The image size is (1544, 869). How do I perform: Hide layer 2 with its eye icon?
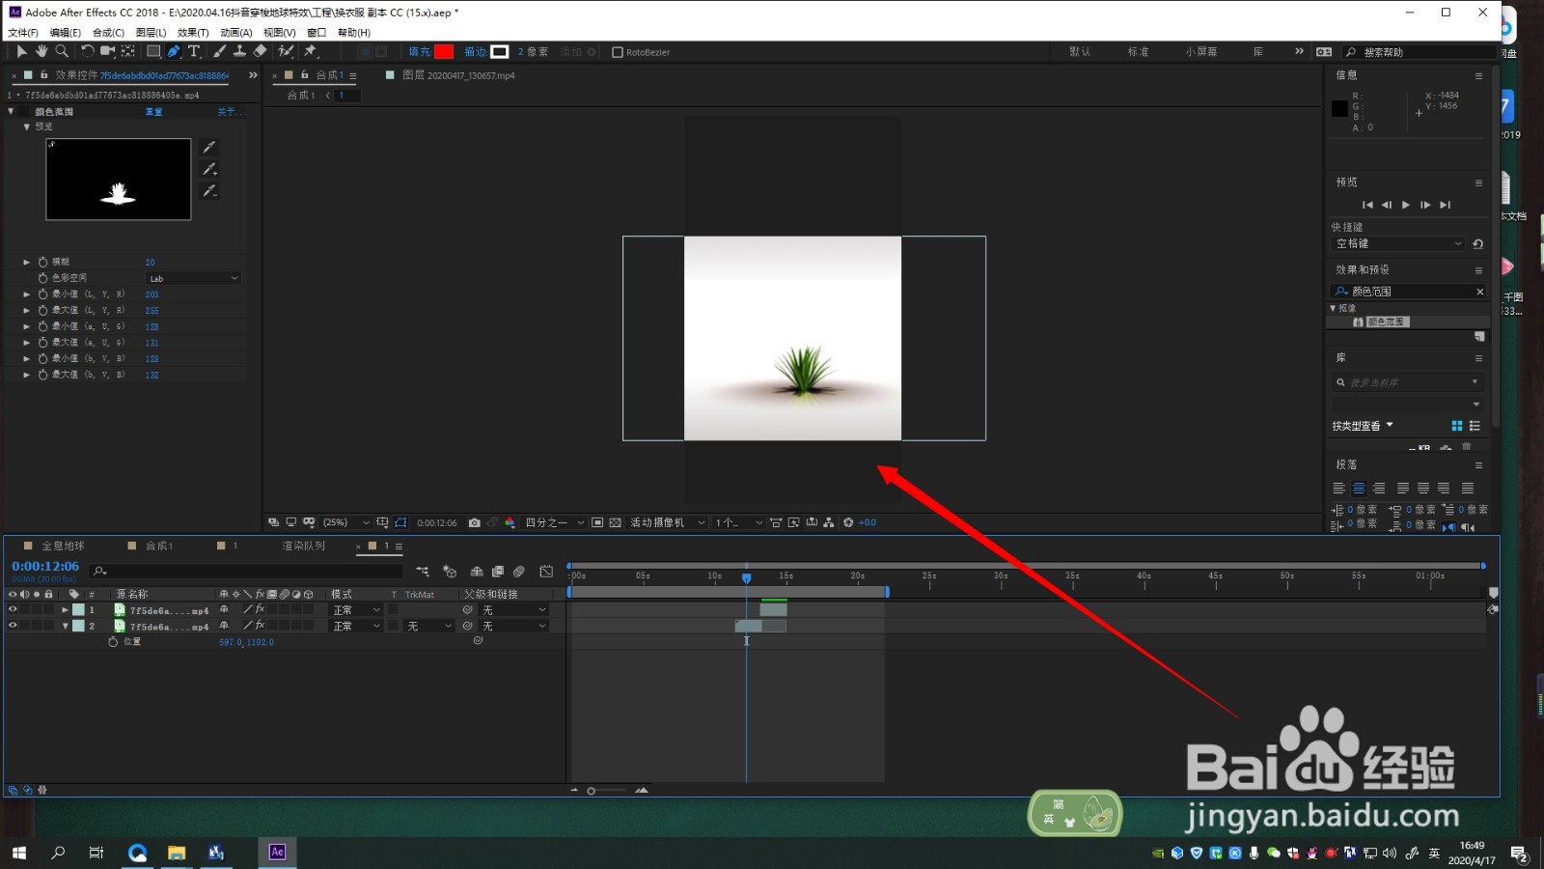coord(13,626)
